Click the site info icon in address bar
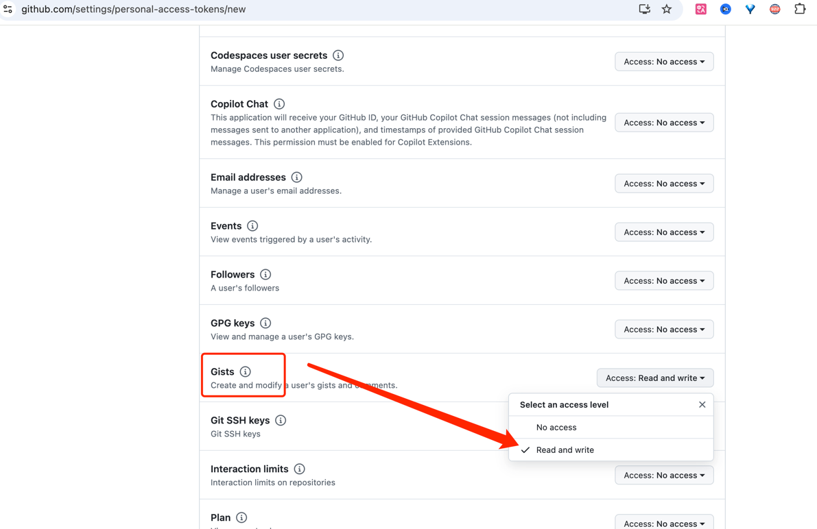 [8, 9]
